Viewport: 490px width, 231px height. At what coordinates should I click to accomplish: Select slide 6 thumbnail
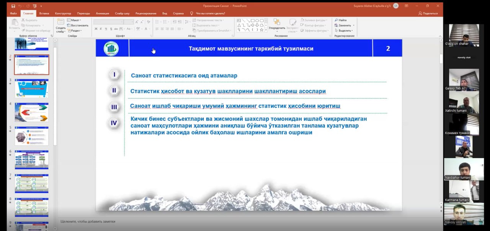pyautogui.click(x=31, y=160)
